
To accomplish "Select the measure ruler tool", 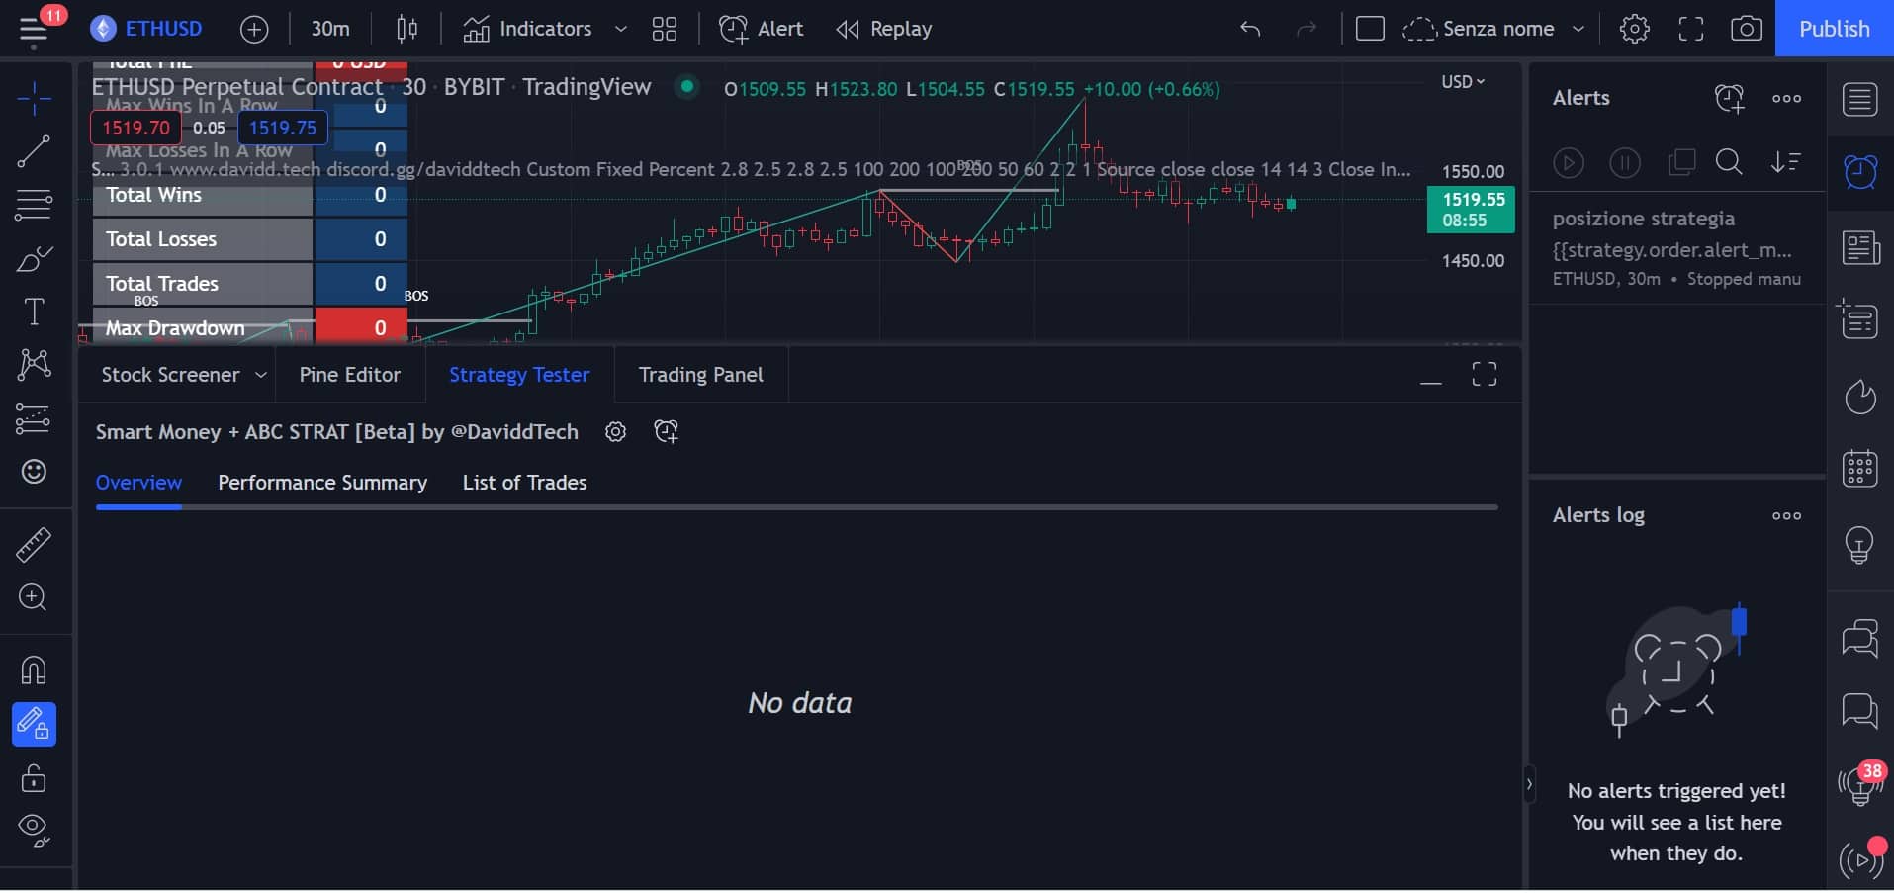I will (x=34, y=545).
